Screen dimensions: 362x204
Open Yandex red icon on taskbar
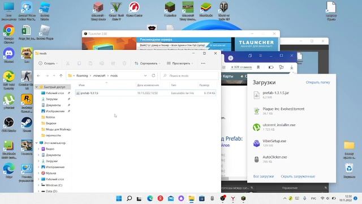click(x=160, y=198)
